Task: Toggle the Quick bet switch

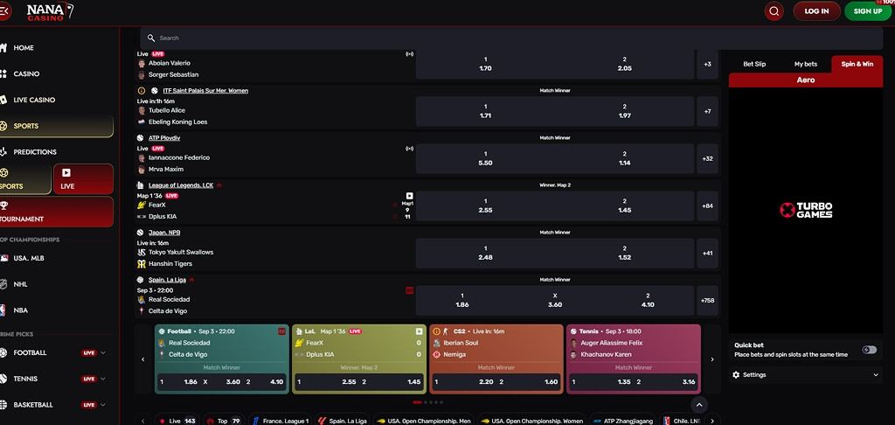Action: click(870, 350)
